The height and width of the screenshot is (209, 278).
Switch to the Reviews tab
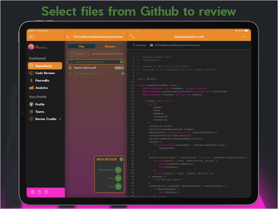110,46
